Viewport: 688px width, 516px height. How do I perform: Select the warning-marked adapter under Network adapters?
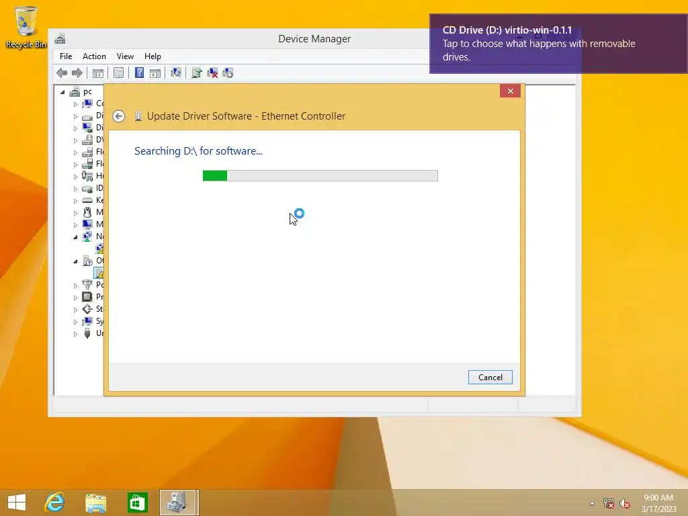[x=99, y=249]
